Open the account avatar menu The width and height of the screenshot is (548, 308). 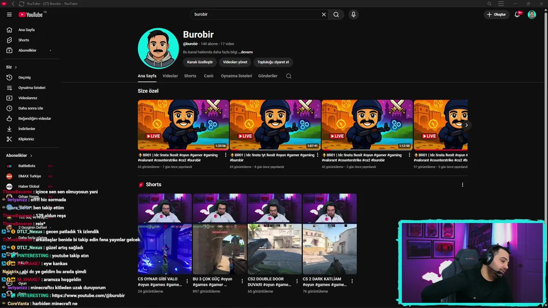click(x=532, y=15)
